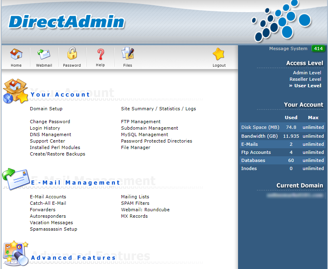328x269 pixels.
Task: View Login History
Action: tap(45, 128)
